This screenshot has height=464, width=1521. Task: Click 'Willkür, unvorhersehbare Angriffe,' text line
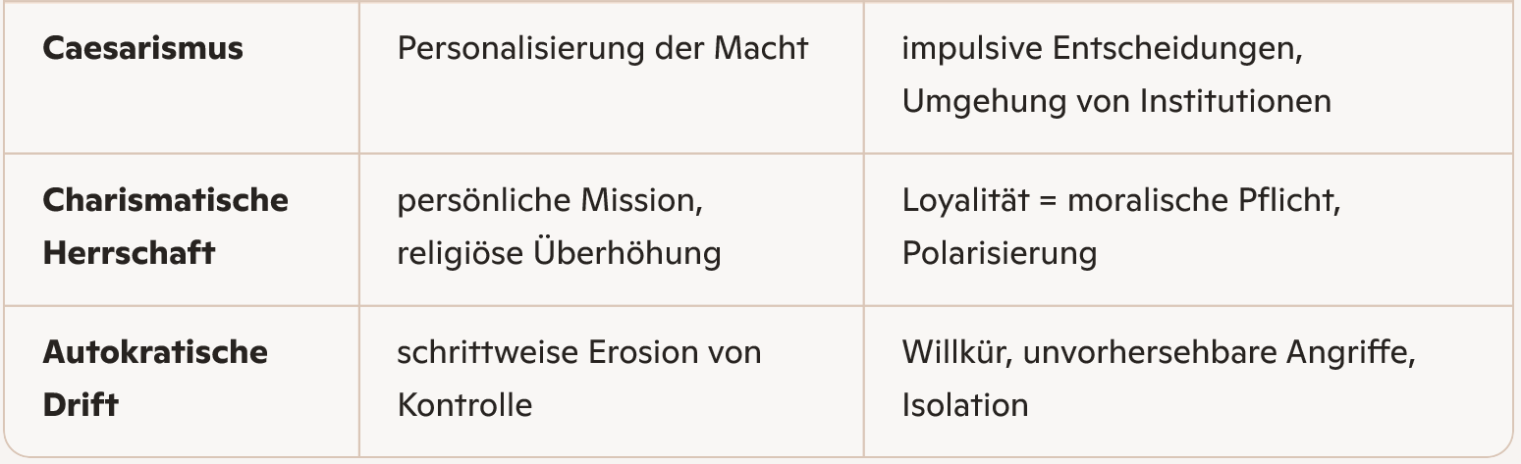[x=1159, y=352]
